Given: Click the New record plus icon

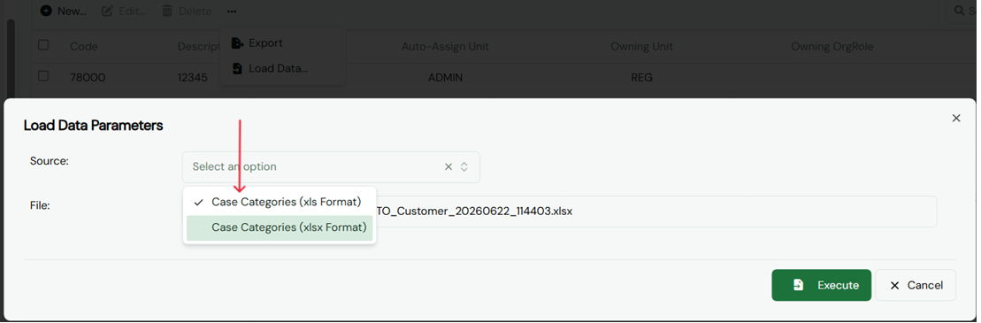Looking at the screenshot, I should pyautogui.click(x=46, y=11).
